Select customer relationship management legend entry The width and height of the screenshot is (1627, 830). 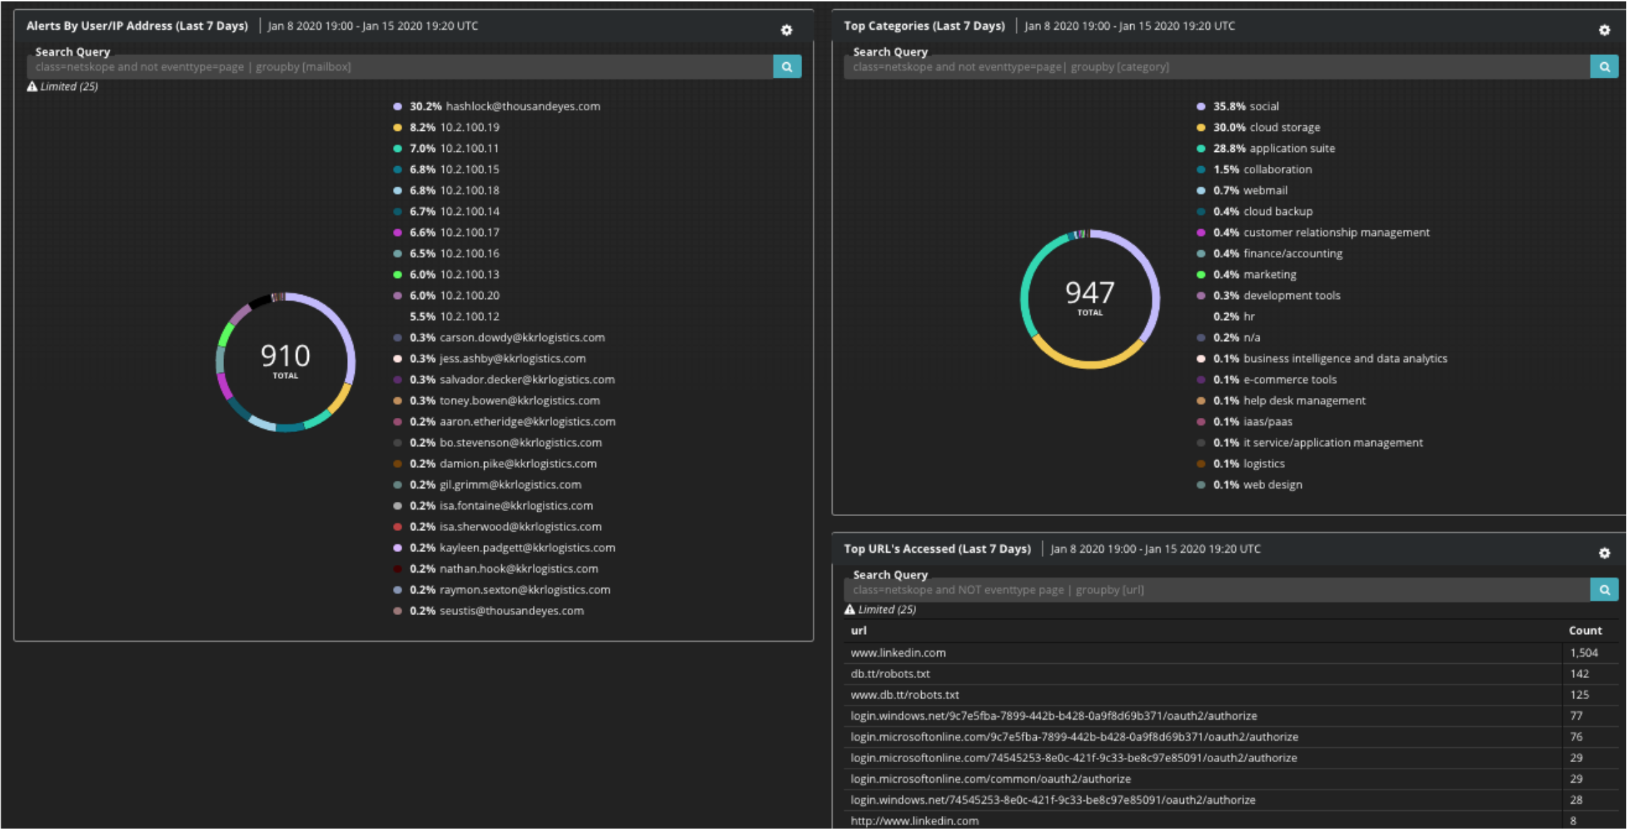pyautogui.click(x=1313, y=233)
